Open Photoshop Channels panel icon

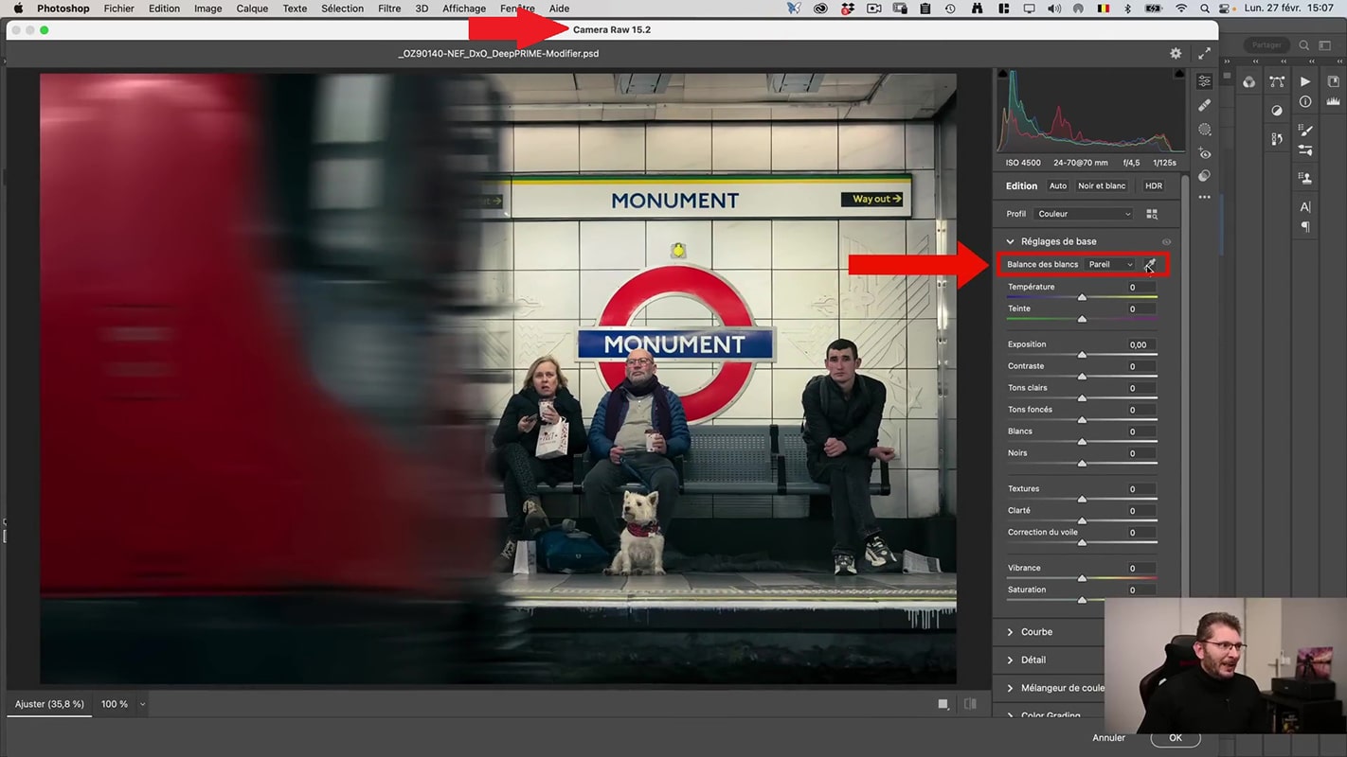(1249, 82)
